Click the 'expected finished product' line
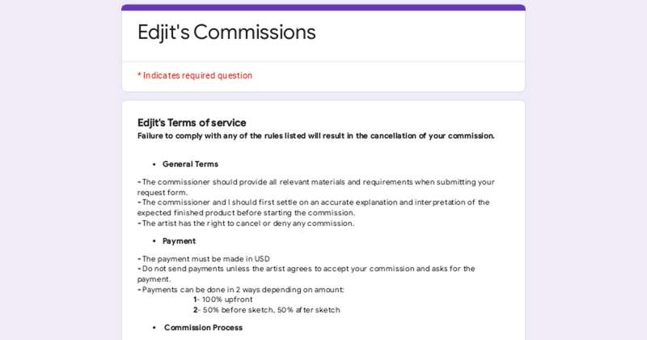Screen dimensions: 647x340 pyautogui.click(x=247, y=213)
